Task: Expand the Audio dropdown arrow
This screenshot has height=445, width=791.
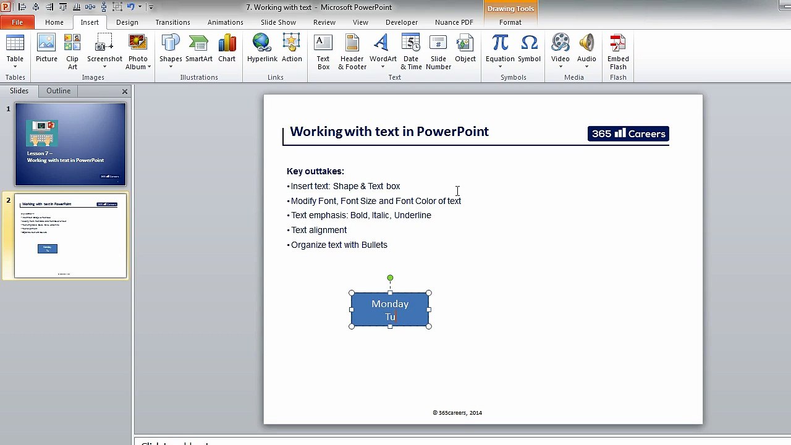Action: click(x=586, y=67)
